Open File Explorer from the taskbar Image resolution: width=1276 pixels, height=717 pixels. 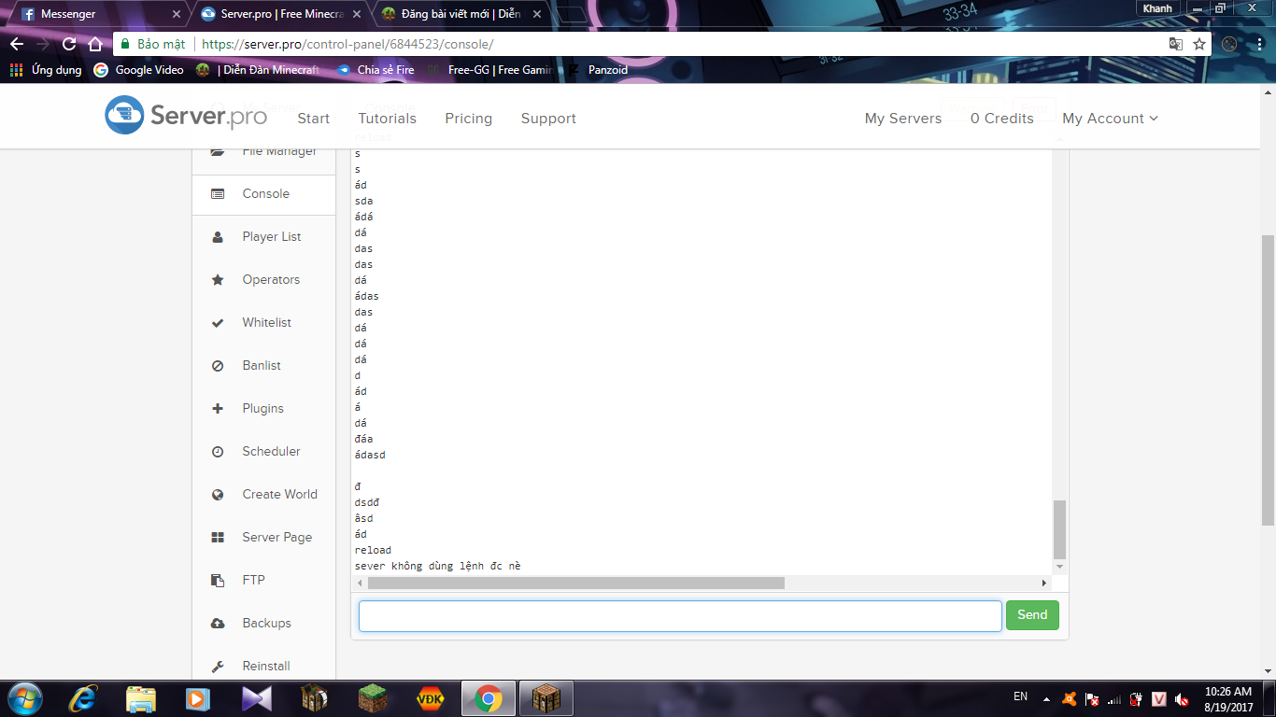click(x=141, y=698)
